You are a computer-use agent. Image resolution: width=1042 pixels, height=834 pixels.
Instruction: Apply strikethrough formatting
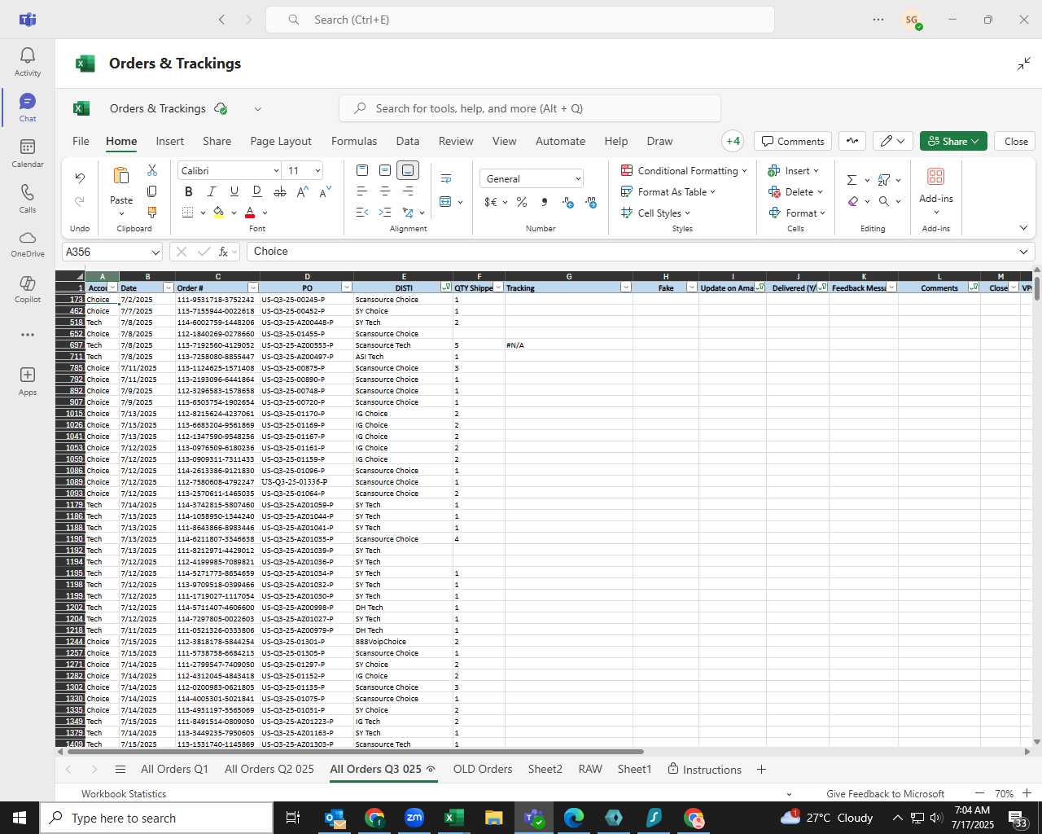(280, 191)
